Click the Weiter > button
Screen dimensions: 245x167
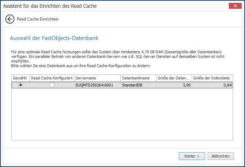coord(192,156)
